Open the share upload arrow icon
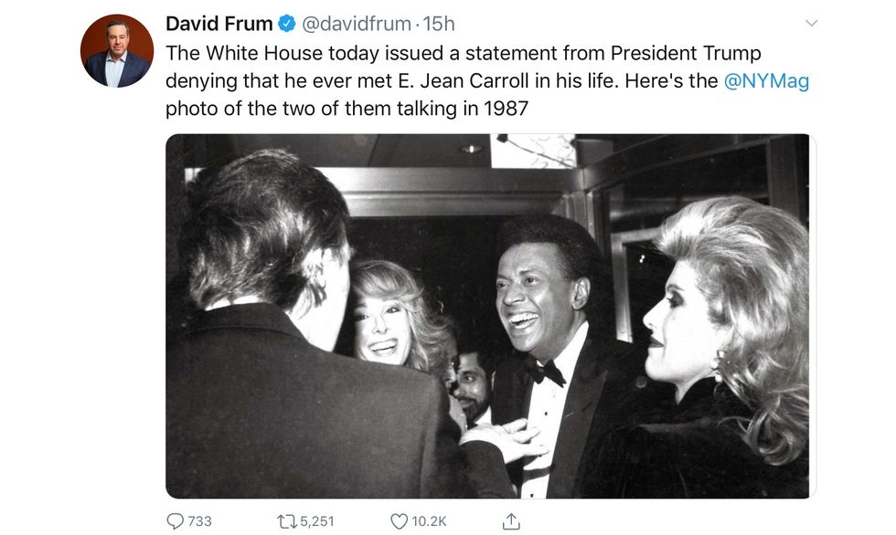Viewport: 896px width, 535px height. 511,520
